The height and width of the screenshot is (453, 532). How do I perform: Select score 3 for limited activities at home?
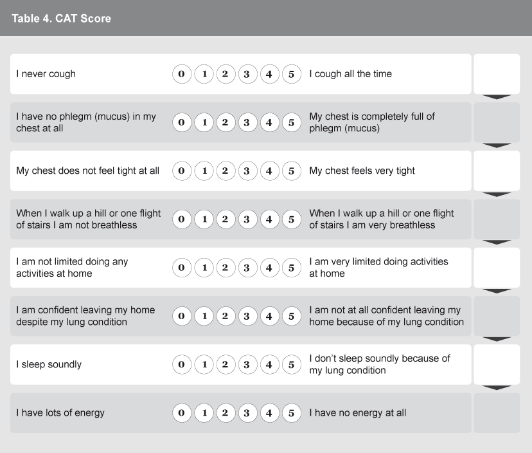point(247,268)
